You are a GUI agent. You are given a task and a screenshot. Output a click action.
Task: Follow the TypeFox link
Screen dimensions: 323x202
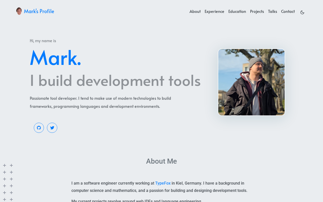pyautogui.click(x=163, y=183)
